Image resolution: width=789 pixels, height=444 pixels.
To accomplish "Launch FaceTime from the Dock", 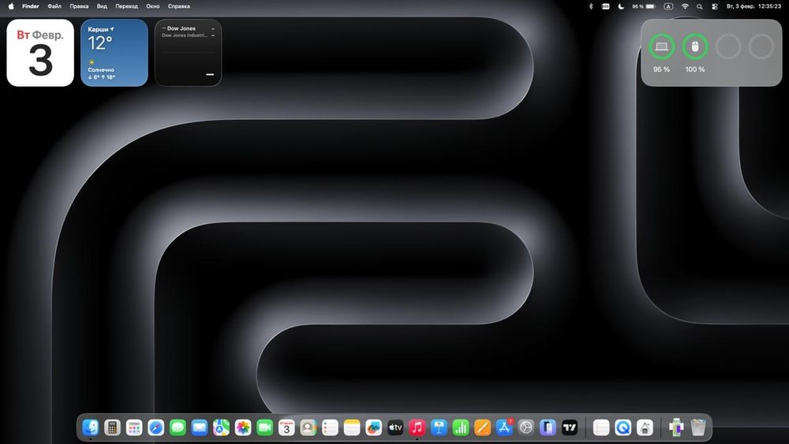I will pos(265,427).
